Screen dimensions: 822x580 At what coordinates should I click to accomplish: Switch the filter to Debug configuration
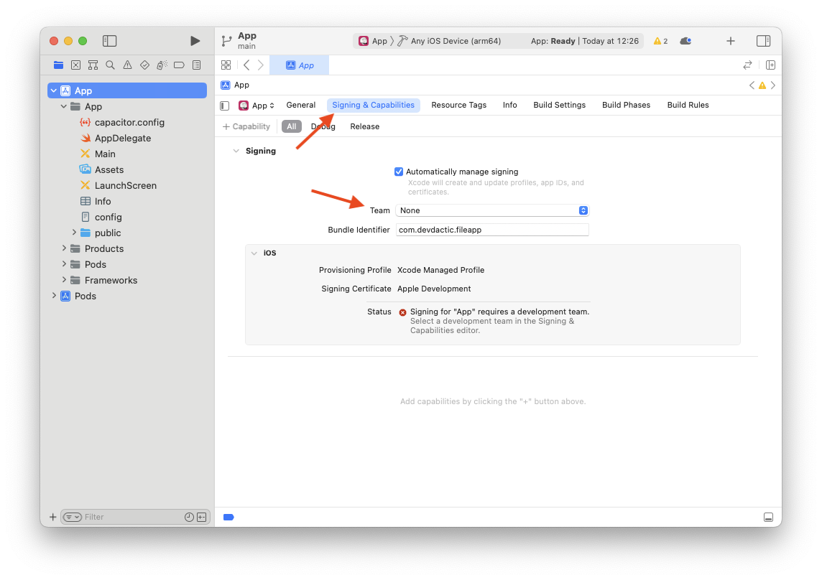[x=323, y=126]
